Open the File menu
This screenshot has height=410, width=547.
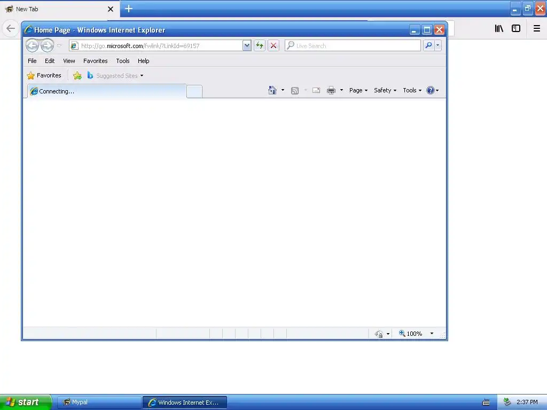click(32, 61)
